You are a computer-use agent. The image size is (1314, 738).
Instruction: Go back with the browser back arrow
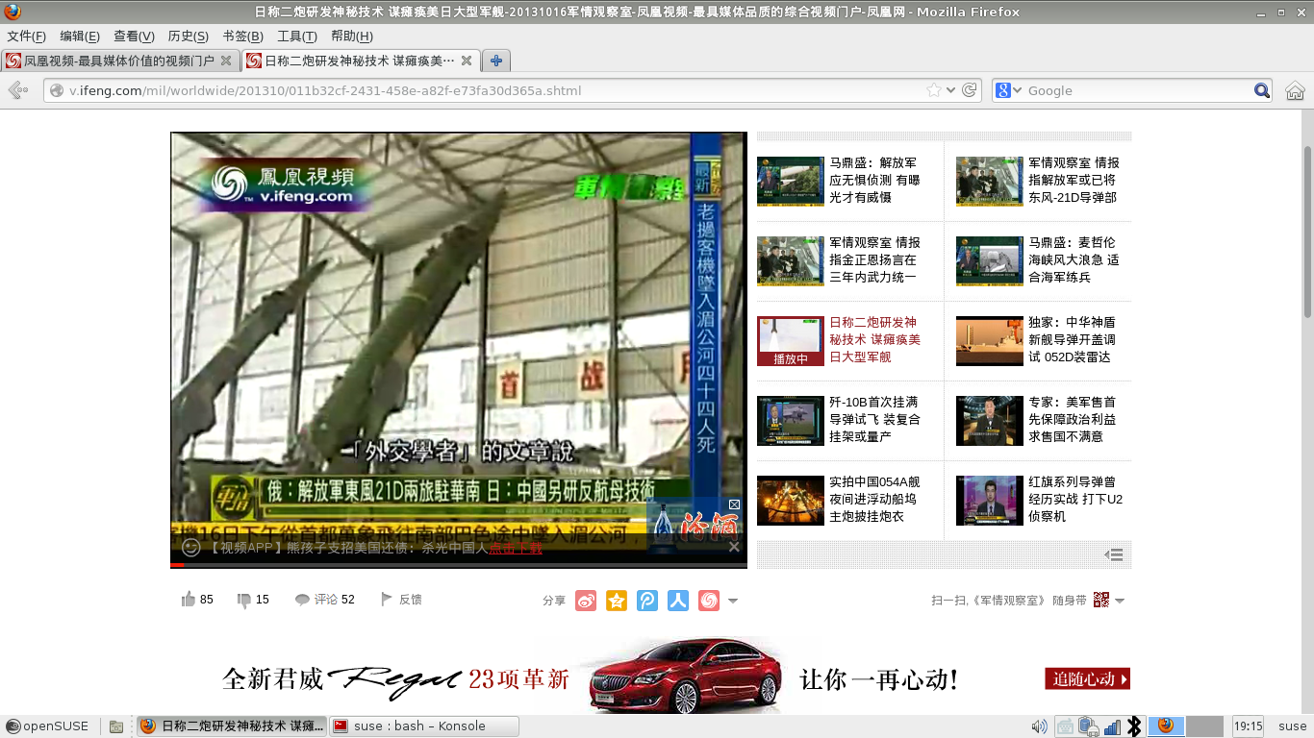[x=17, y=90]
